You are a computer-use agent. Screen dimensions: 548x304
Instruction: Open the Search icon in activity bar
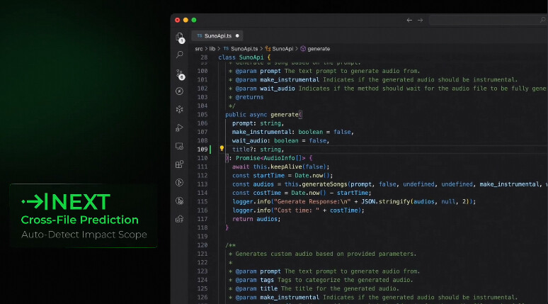pos(179,55)
